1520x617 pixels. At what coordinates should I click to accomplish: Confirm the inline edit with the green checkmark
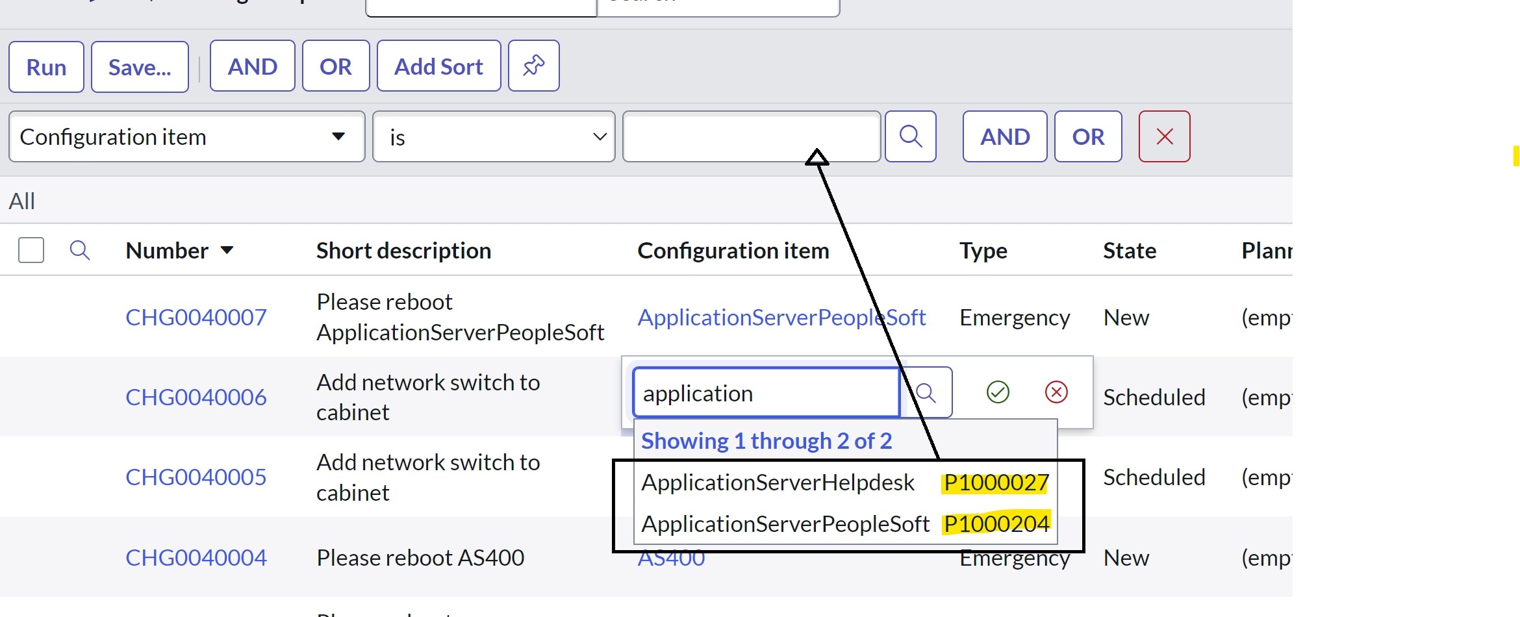tap(998, 392)
